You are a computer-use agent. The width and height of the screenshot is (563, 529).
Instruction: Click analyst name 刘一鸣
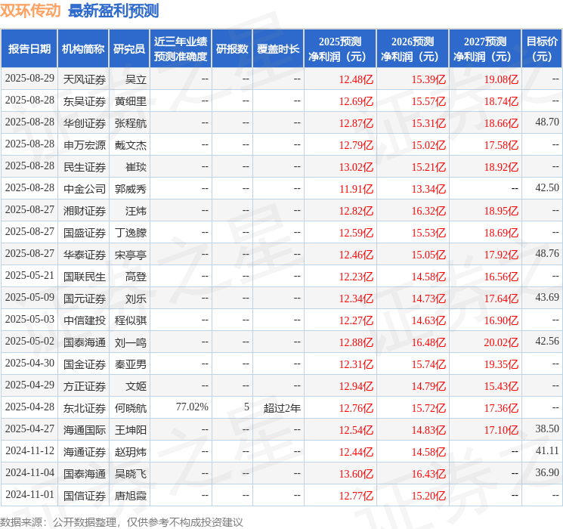point(130,342)
